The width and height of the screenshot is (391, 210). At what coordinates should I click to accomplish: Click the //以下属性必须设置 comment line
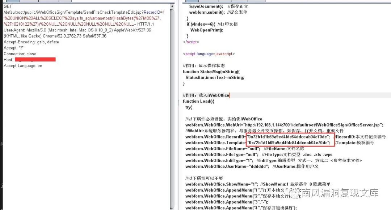(x=224, y=119)
